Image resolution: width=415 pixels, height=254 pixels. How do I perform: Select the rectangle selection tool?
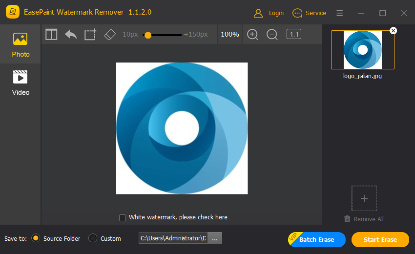90,34
